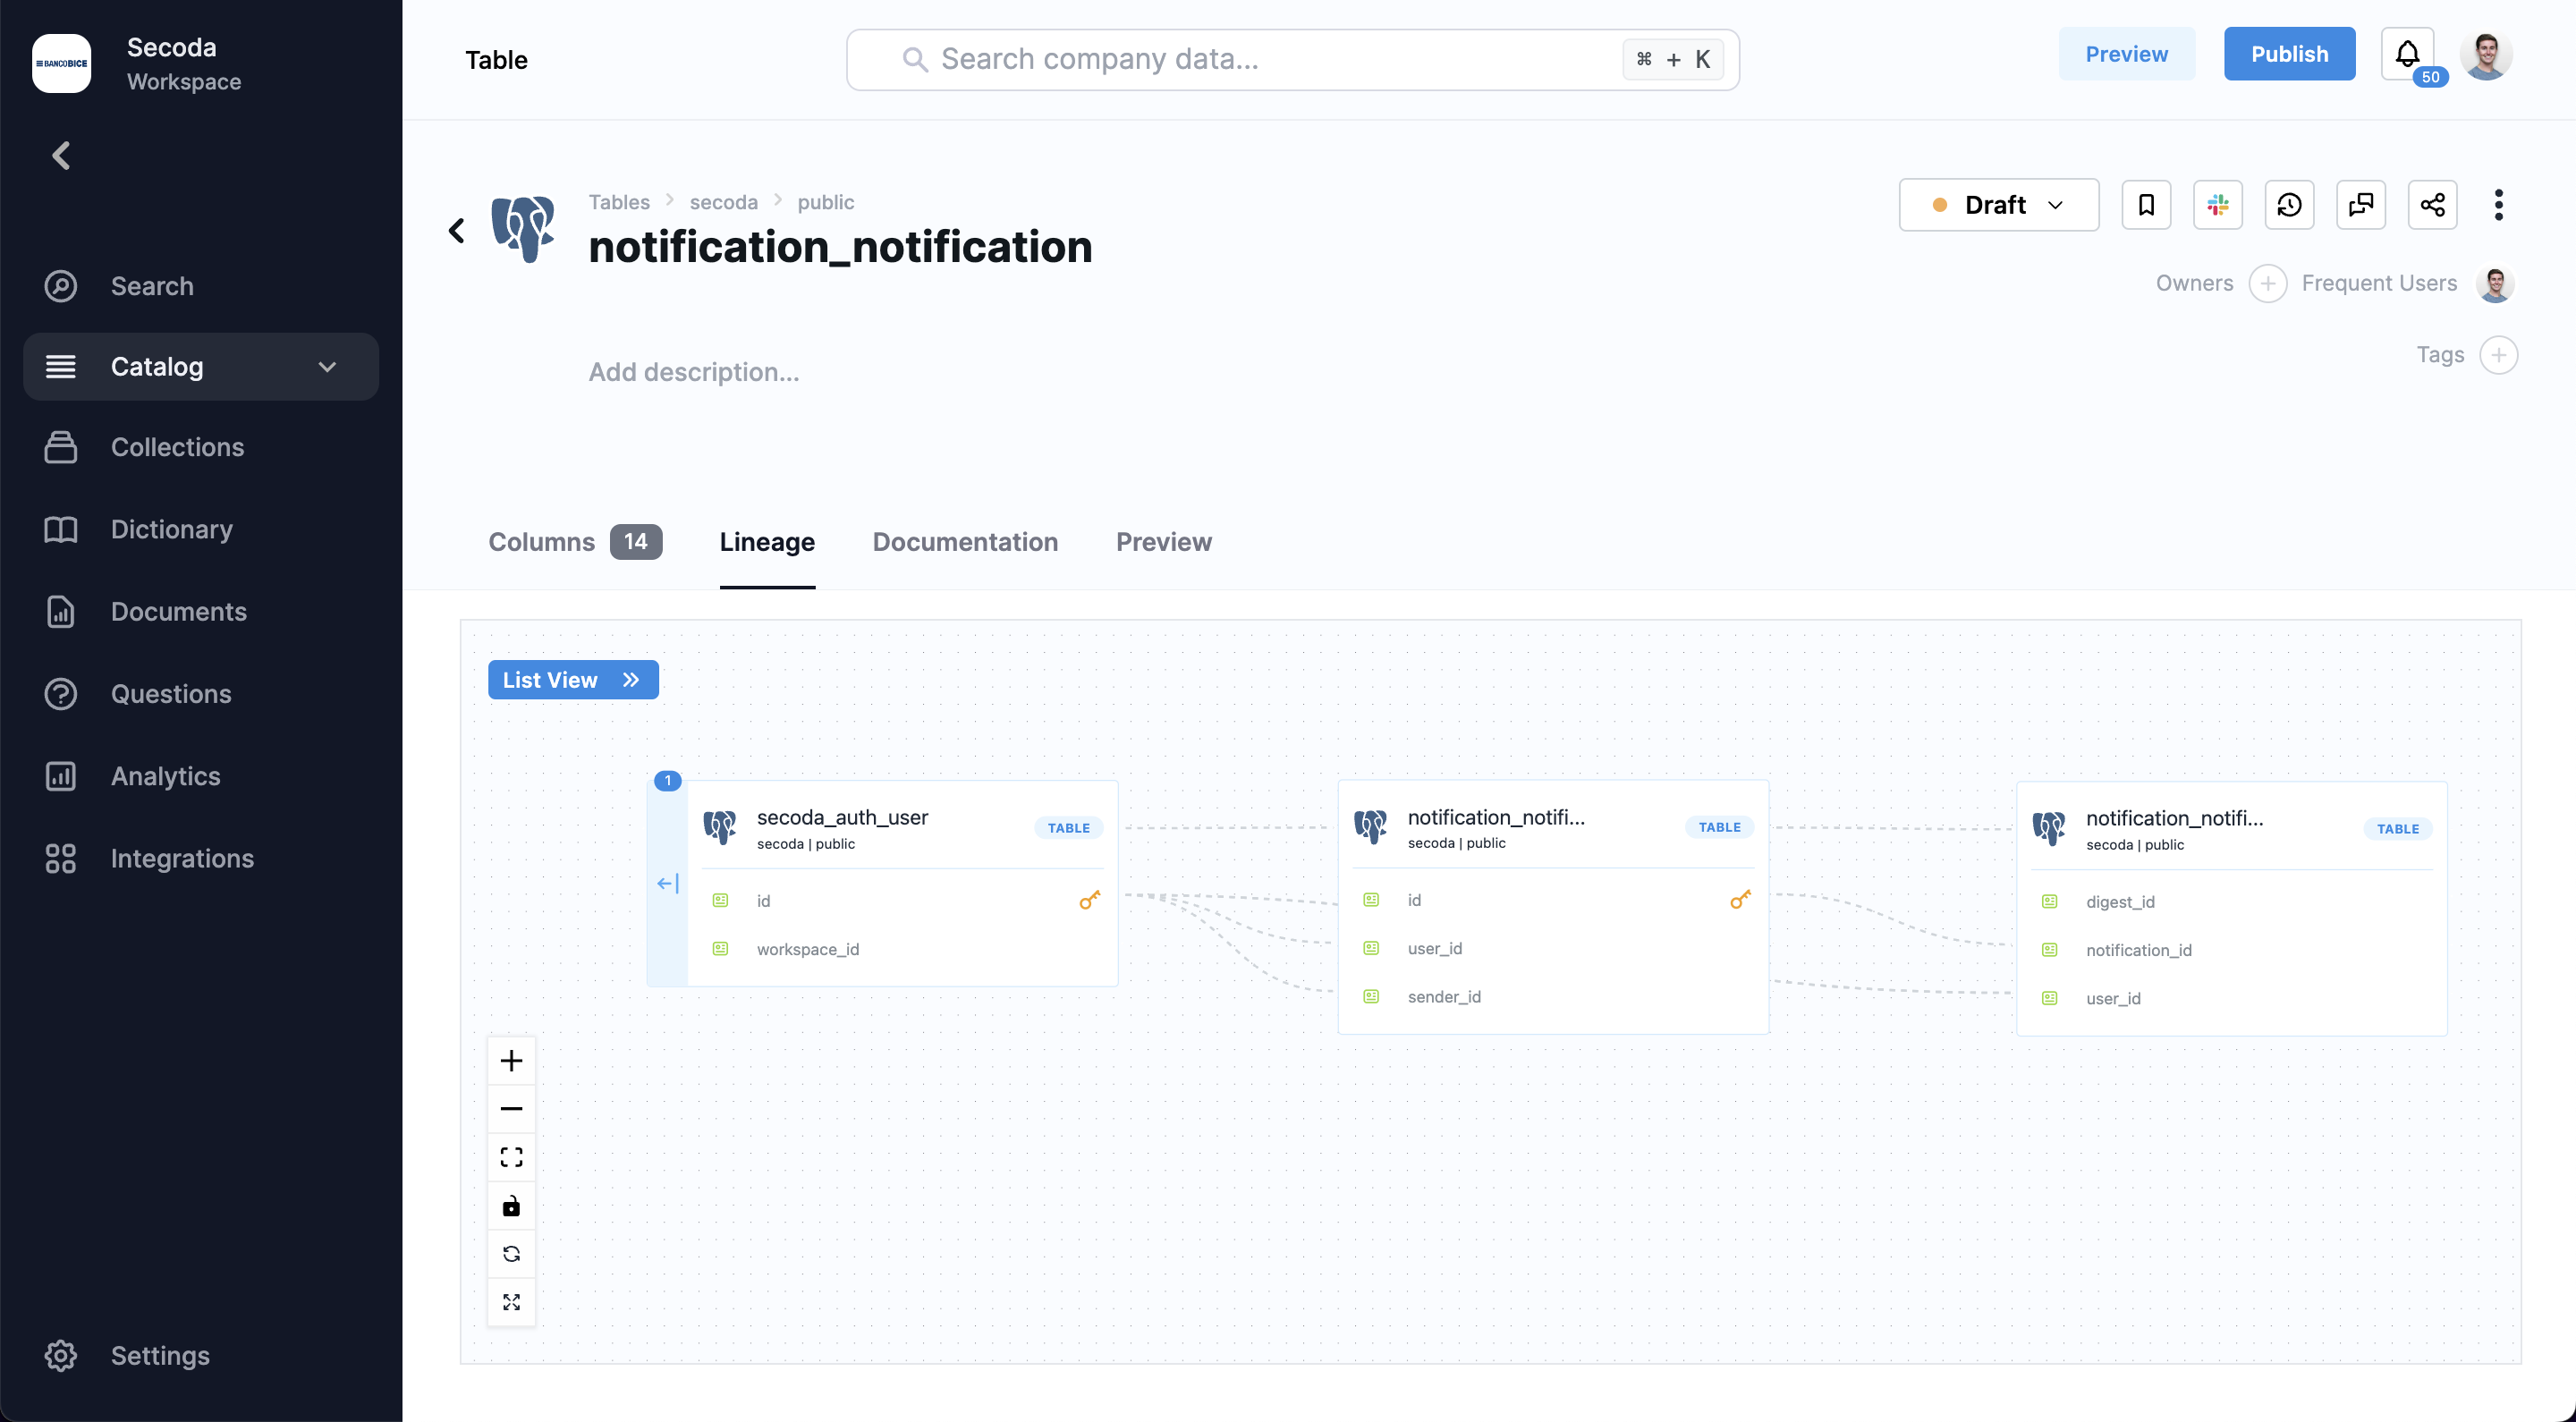Click the Publish button

pos(2289,54)
